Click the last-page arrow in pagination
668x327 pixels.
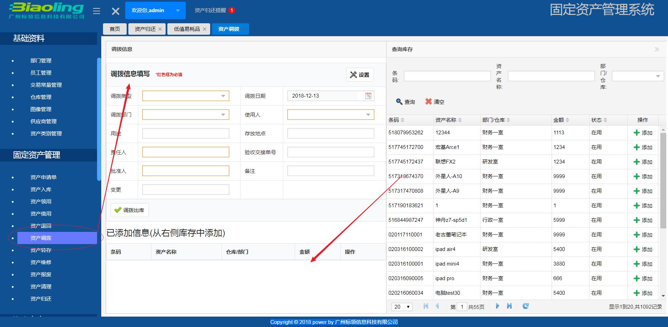coord(509,306)
